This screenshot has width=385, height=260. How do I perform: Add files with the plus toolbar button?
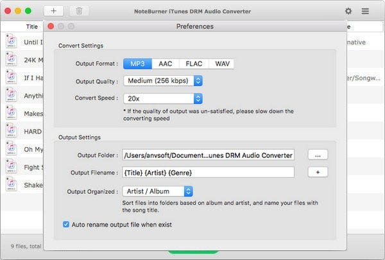[x=53, y=11]
